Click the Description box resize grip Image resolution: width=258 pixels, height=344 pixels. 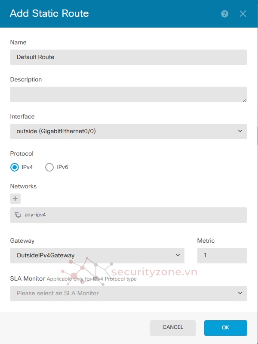[245, 100]
